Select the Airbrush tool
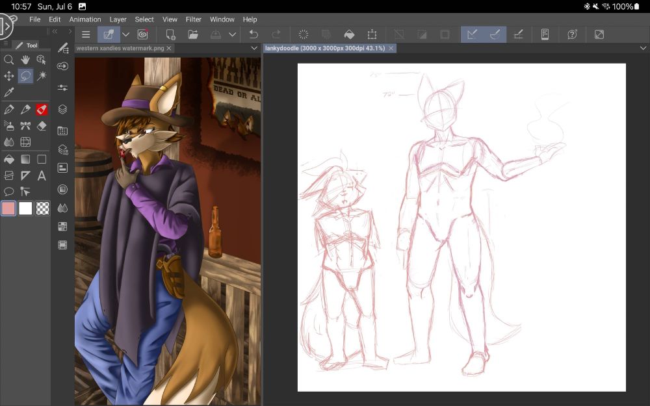Screen dimensions: 650x406 pyautogui.click(x=9, y=126)
